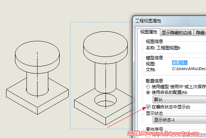Click the 名称: 工程图视图9 label
This screenshot has width=206, height=138.
[x=163, y=48]
